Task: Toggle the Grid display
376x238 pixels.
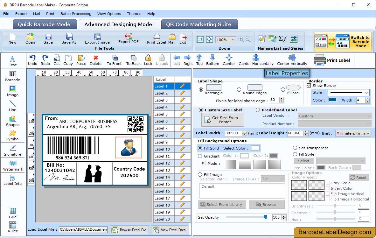Action: (x=12, y=213)
